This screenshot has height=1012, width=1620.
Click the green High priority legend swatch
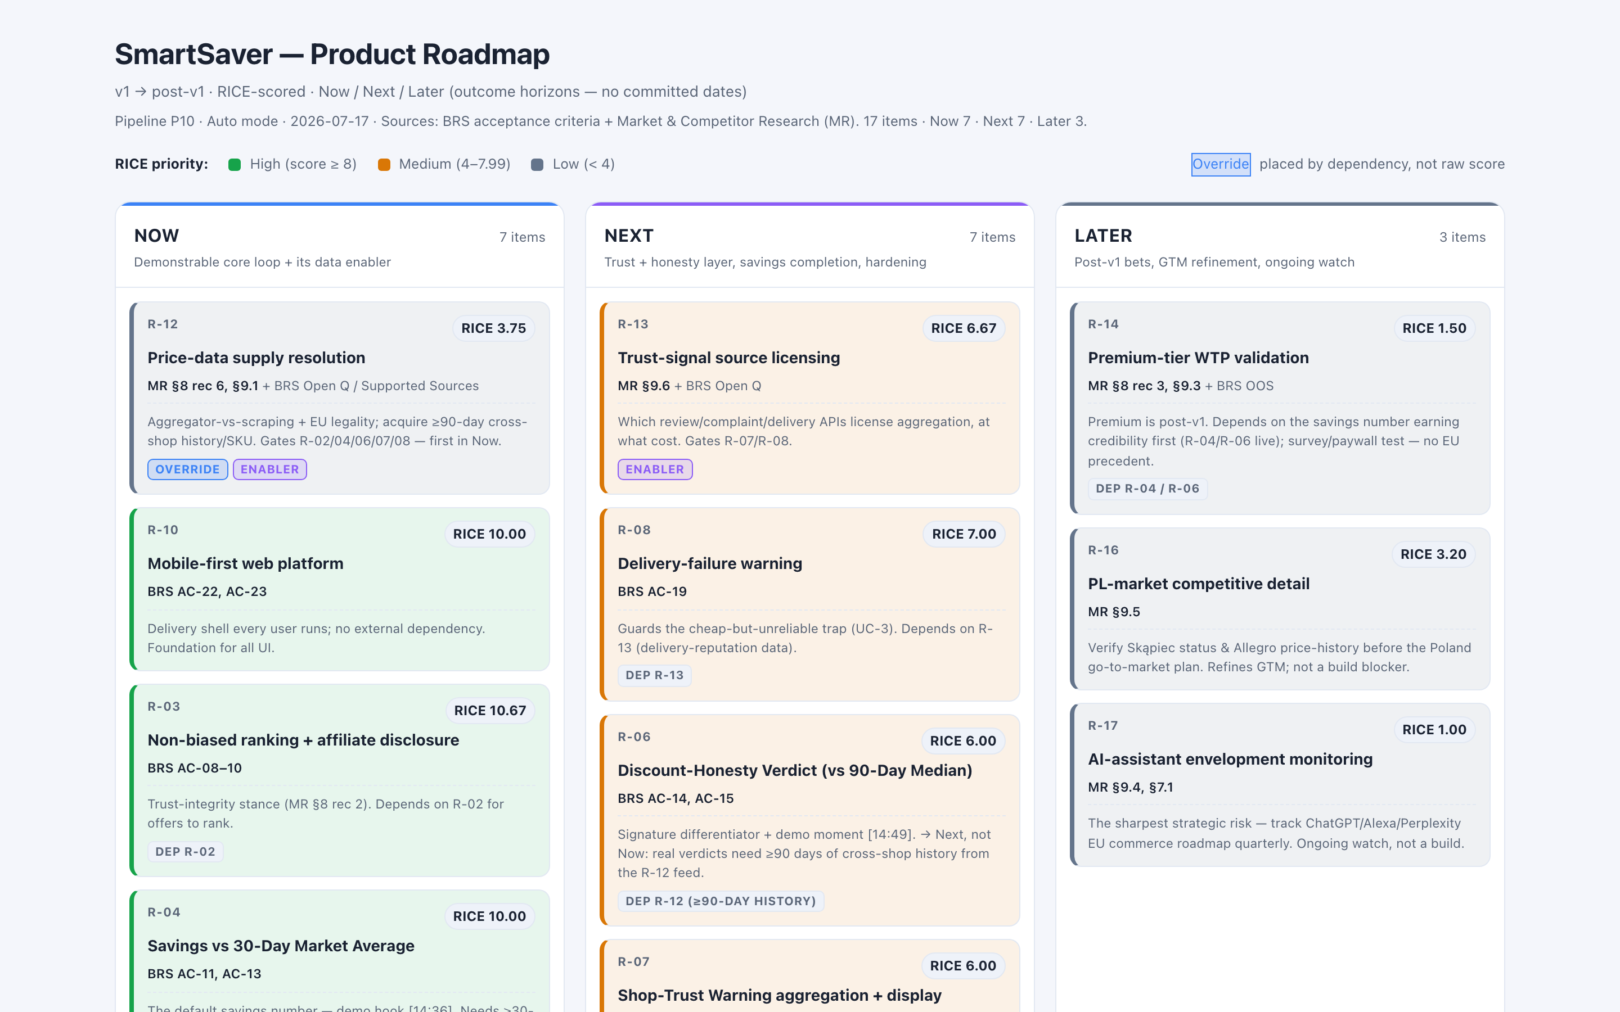(235, 165)
